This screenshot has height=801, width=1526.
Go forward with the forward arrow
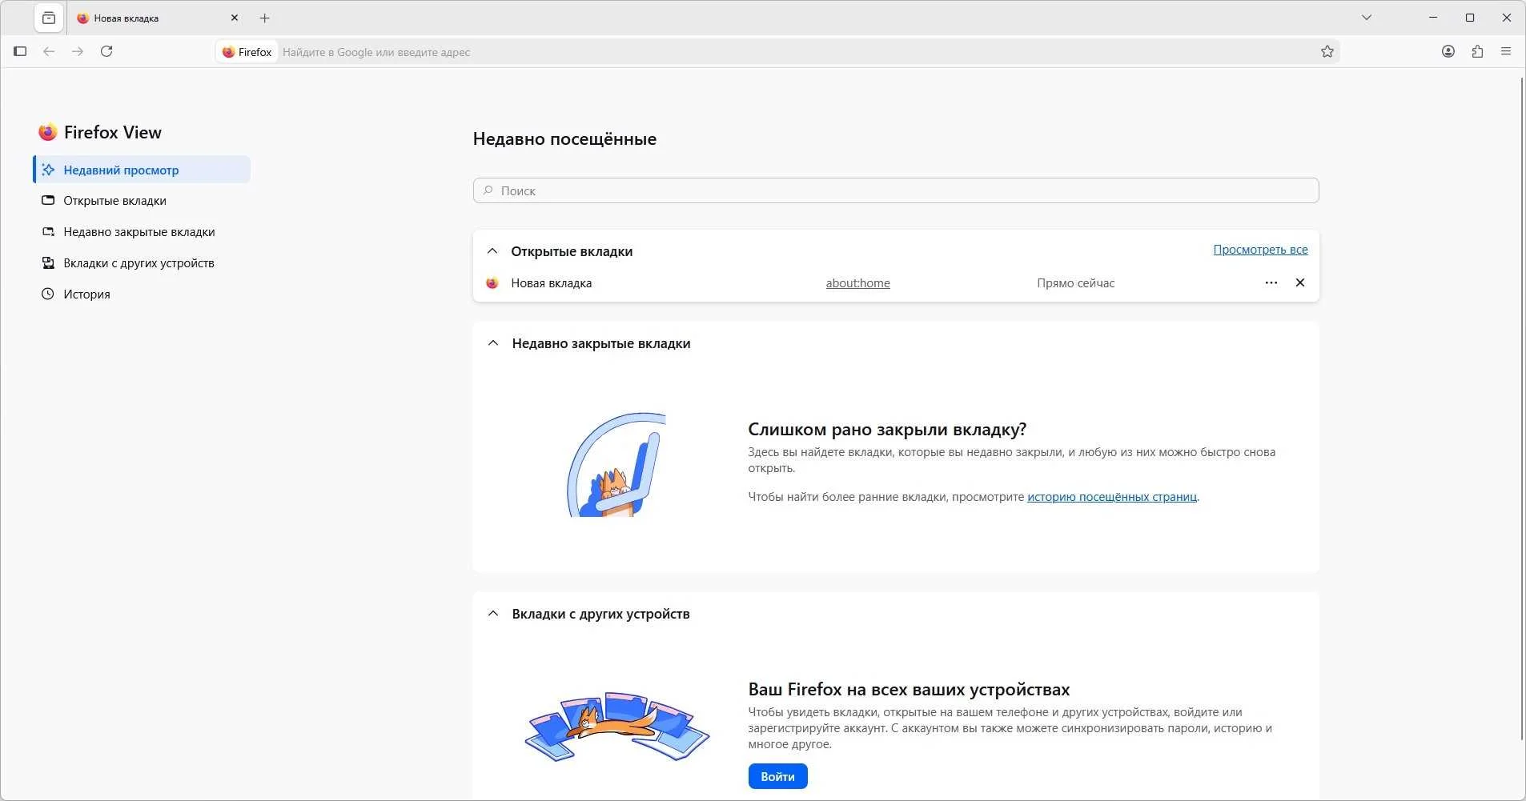[78, 51]
